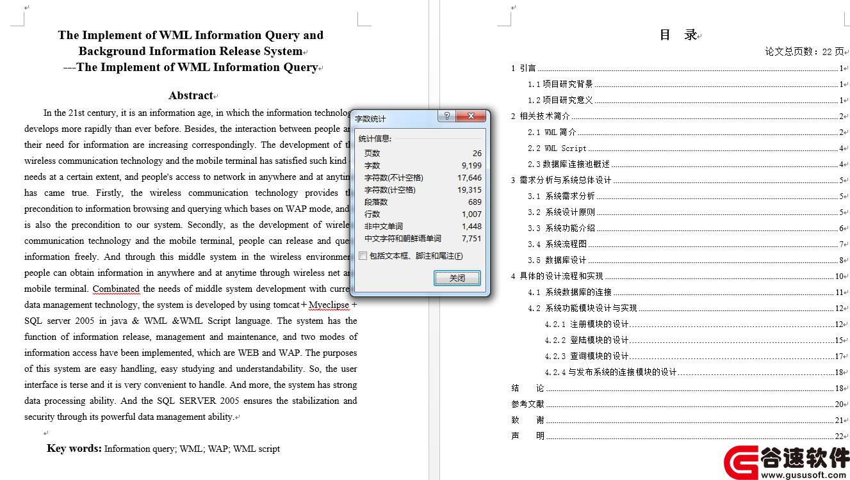850x480 pixels.
Task: Open contents entry 3.2 系统设计原则
Action: coord(686,212)
